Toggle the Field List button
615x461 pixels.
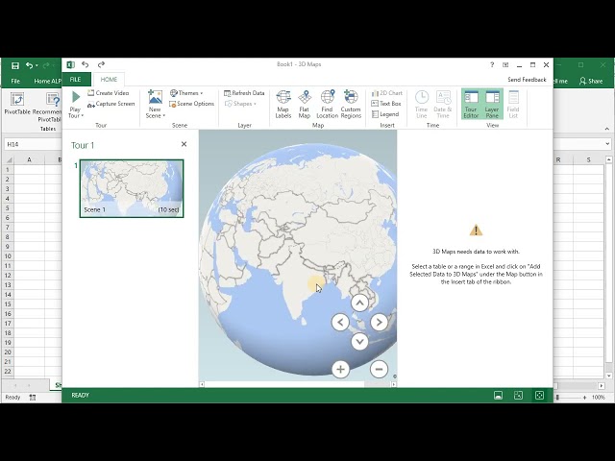coord(513,104)
